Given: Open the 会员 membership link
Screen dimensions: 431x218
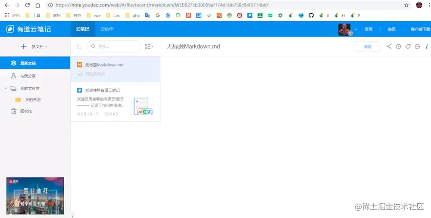Looking at the screenshot, I should pyautogui.click(x=391, y=29).
